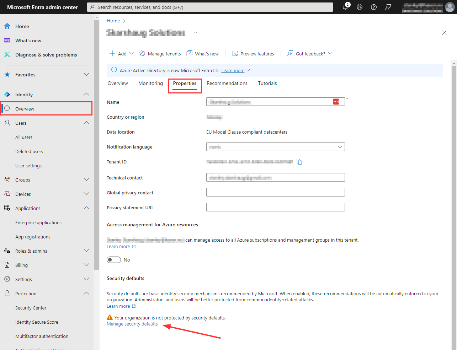Click the Roles & admins icon
This screenshot has width=457, height=350.
click(7, 251)
